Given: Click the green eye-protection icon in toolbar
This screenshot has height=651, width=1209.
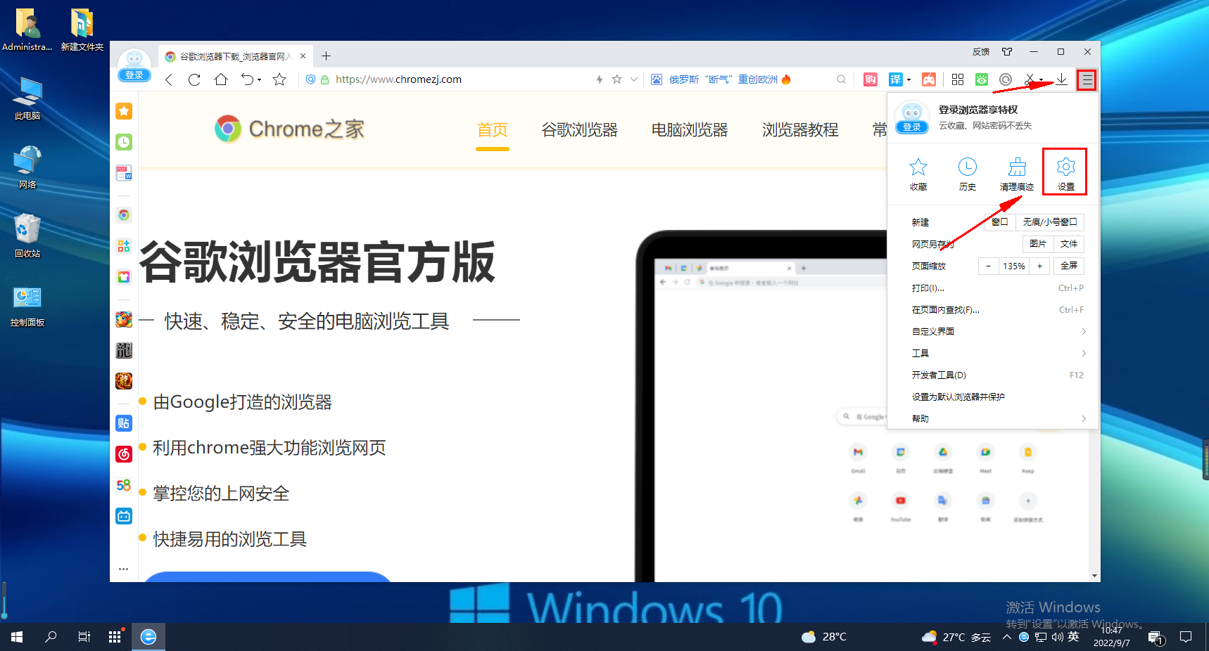Looking at the screenshot, I should pyautogui.click(x=982, y=79).
